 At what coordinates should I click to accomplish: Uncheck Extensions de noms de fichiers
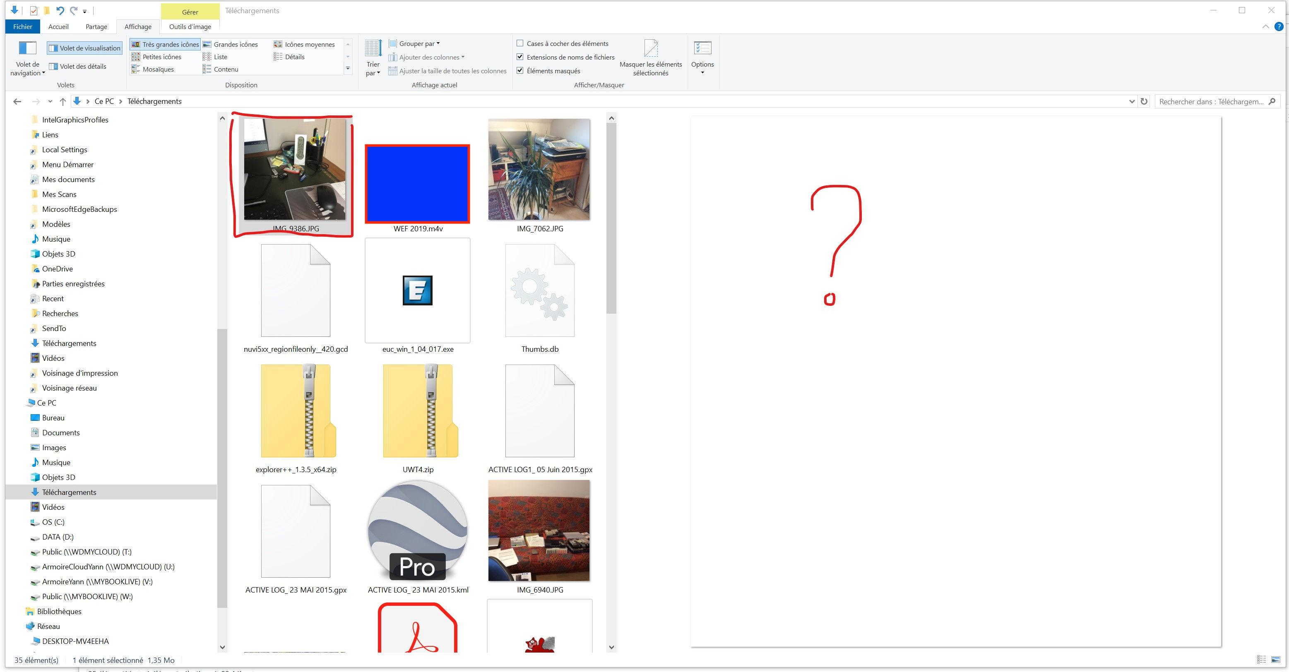click(520, 57)
